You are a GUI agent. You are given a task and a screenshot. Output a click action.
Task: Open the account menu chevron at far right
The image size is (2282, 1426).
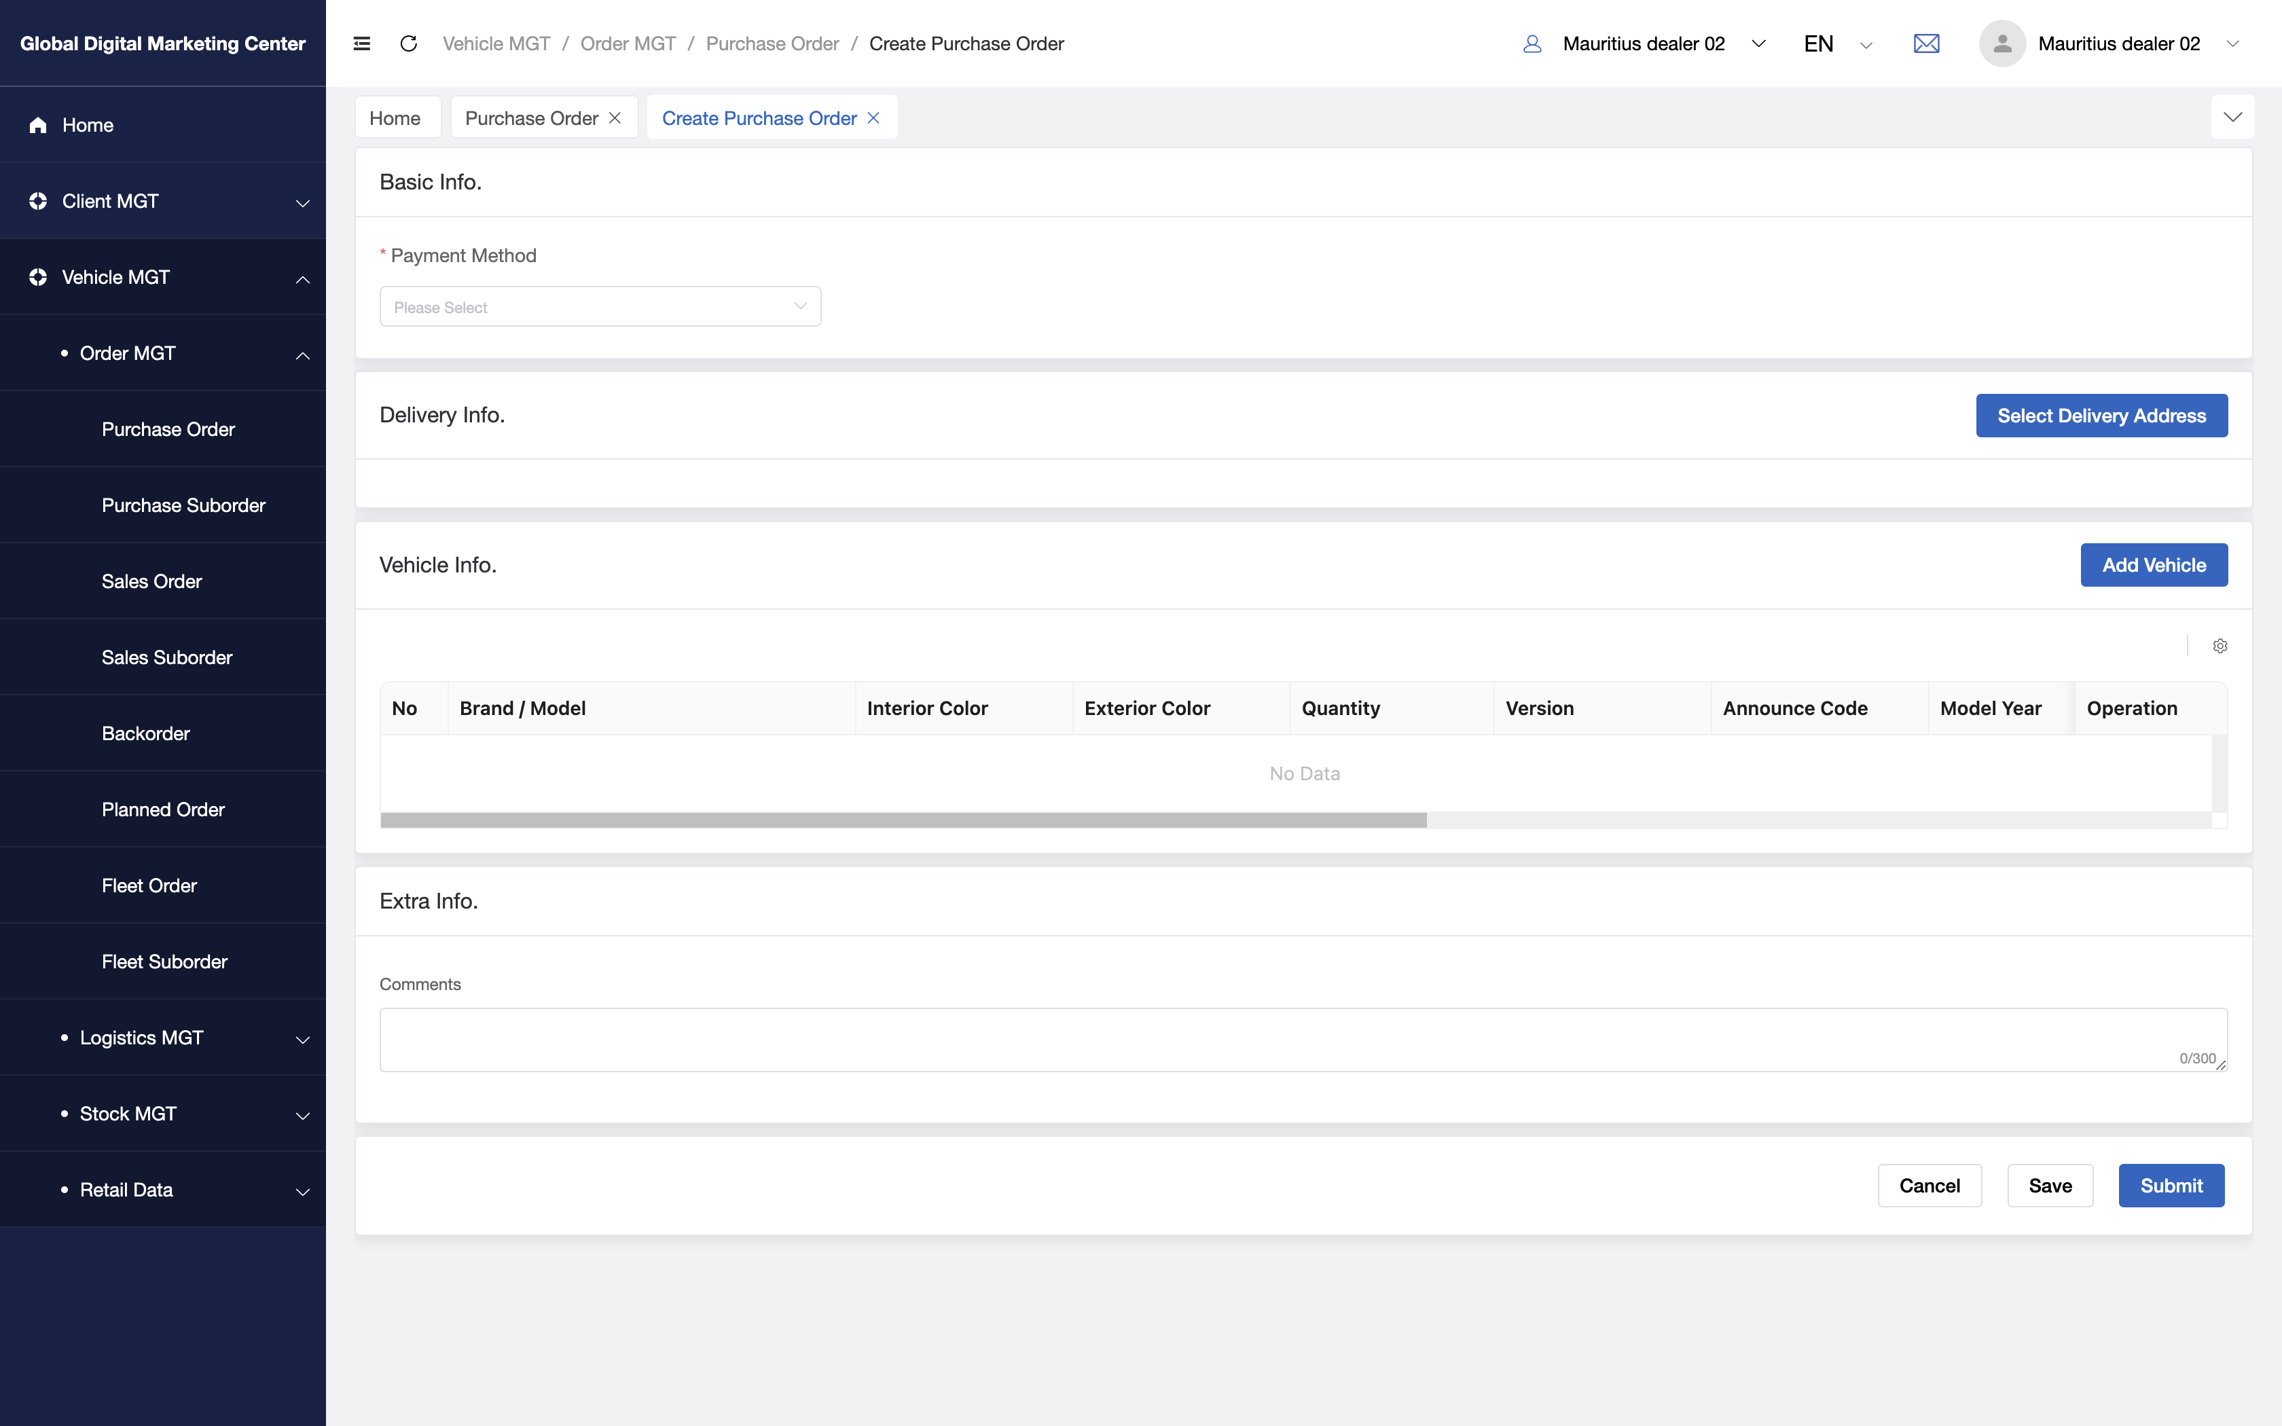click(x=2232, y=43)
